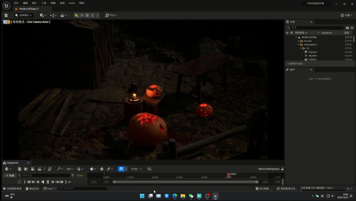
Task: Open Sequencer view options eye dropdown
Action: 70,169
